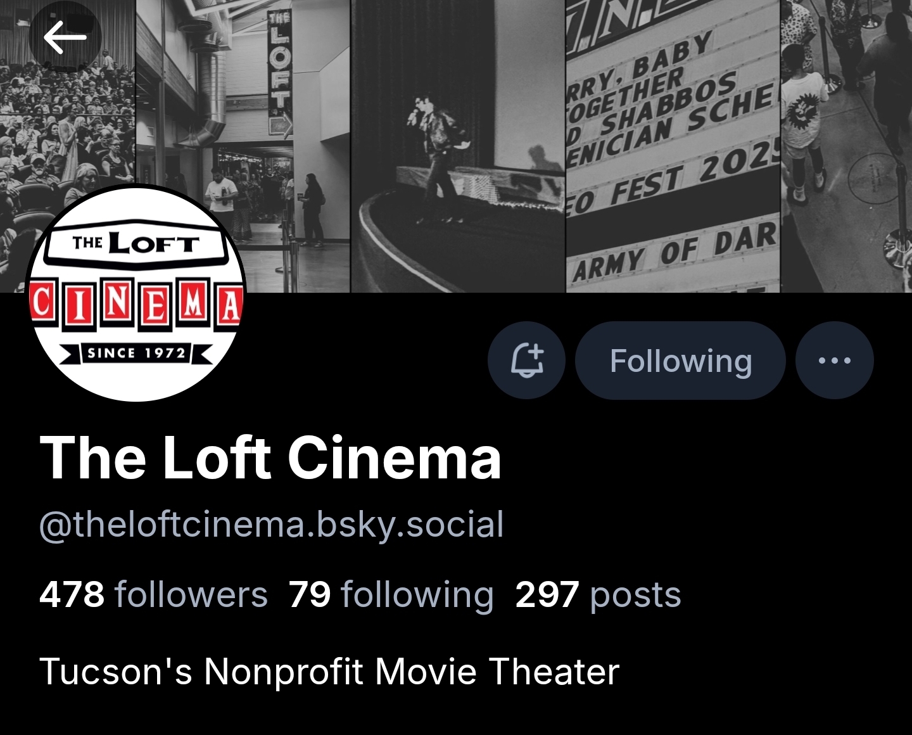Tap the vertical THE LOFT sign in banner
912x735 pixels.
point(279,70)
